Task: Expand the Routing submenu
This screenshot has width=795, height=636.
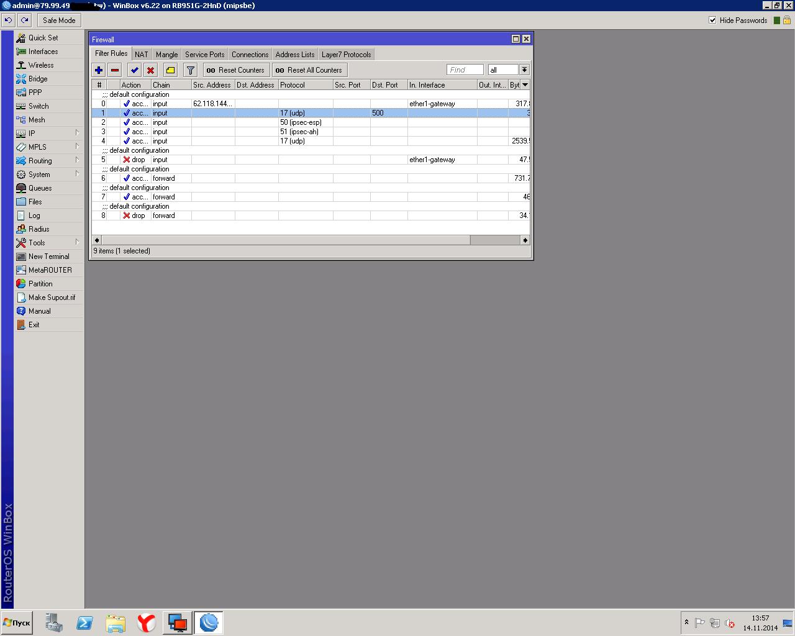Action: coord(49,161)
